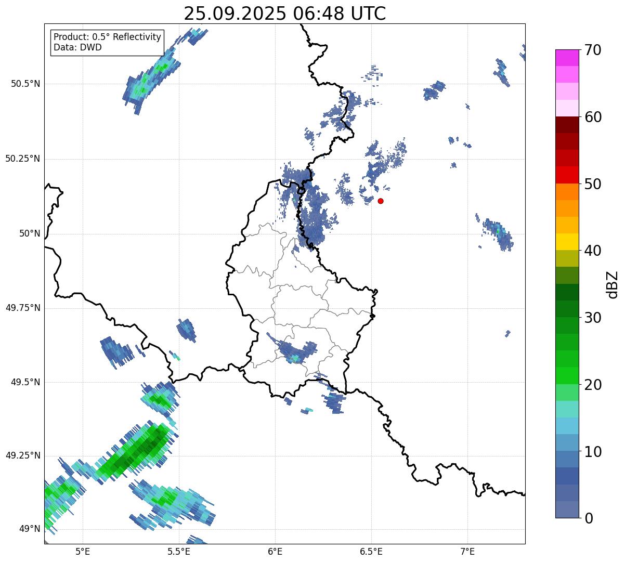
Task: Click the dark maroon colorbar segment below 60
Action: 567,125
